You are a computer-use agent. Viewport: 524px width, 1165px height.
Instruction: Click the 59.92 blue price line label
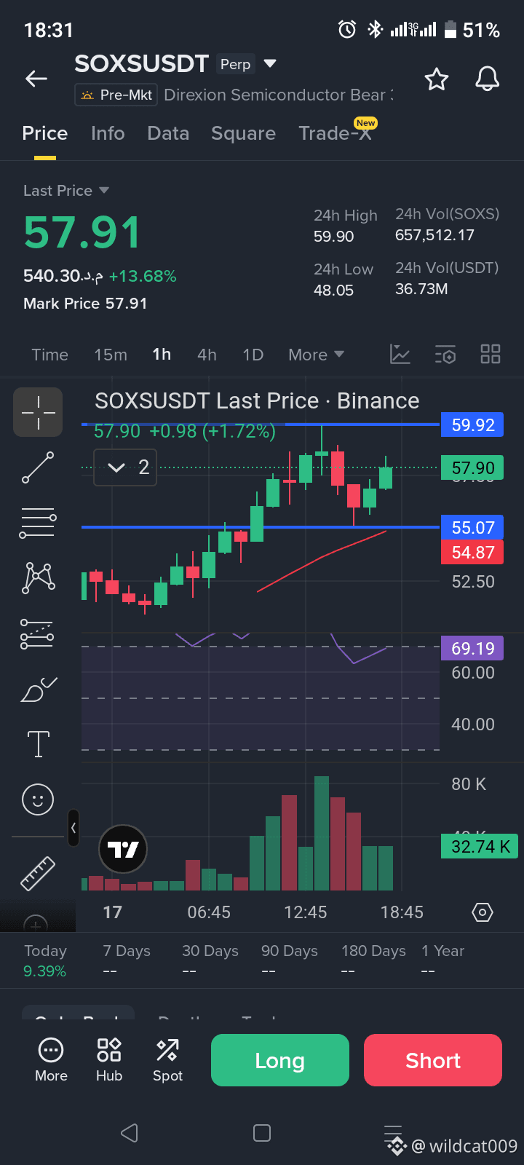(x=472, y=425)
